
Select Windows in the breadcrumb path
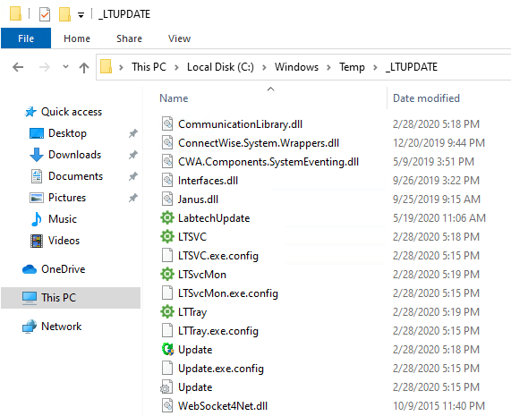tap(296, 67)
